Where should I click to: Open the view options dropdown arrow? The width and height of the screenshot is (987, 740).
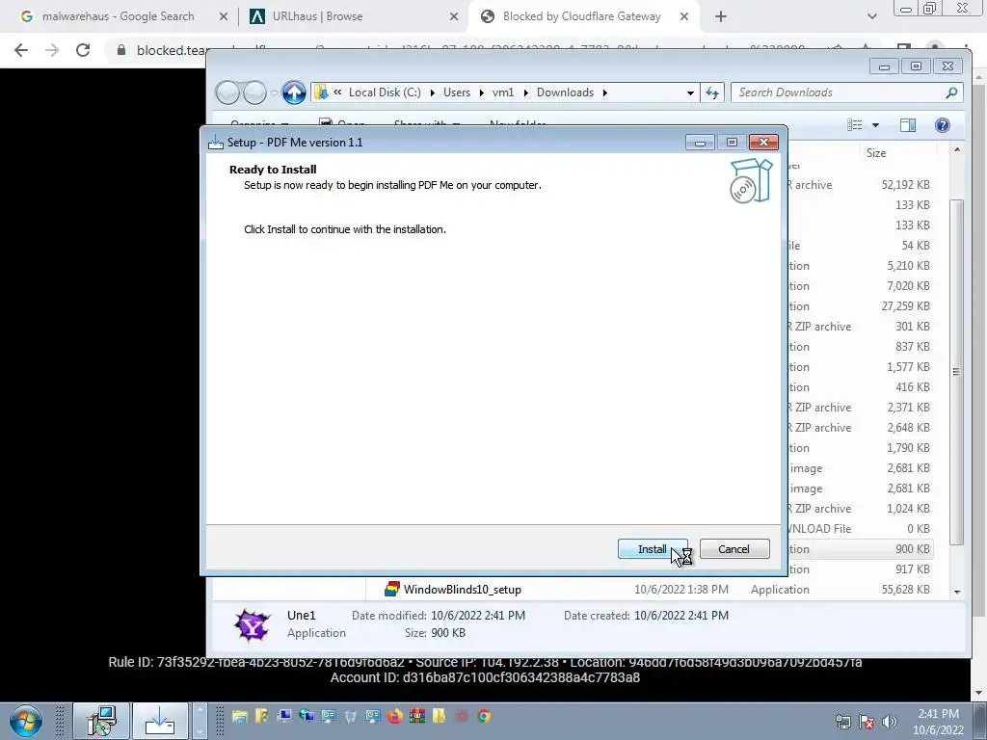(x=875, y=125)
